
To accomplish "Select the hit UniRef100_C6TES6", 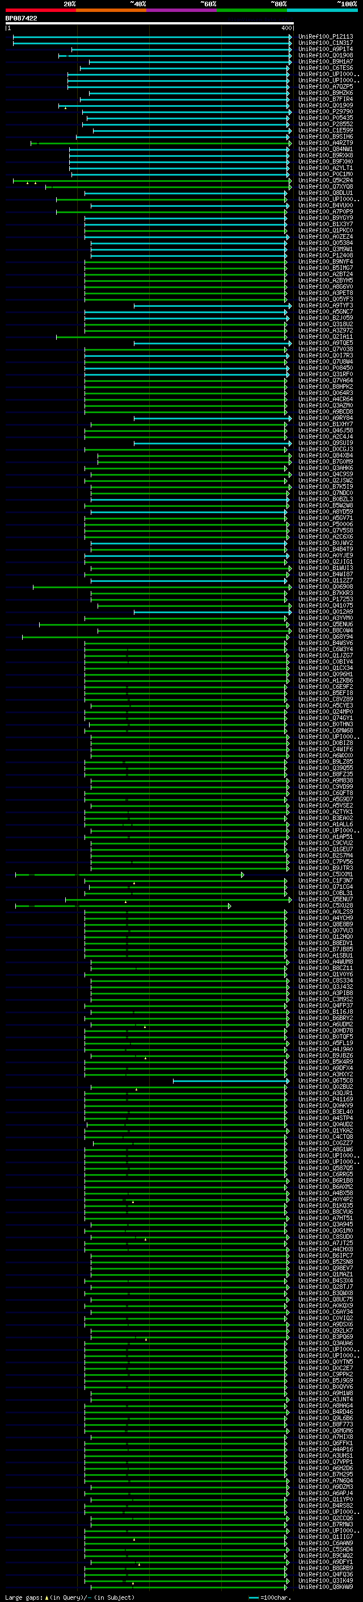I will pyautogui.click(x=326, y=68).
